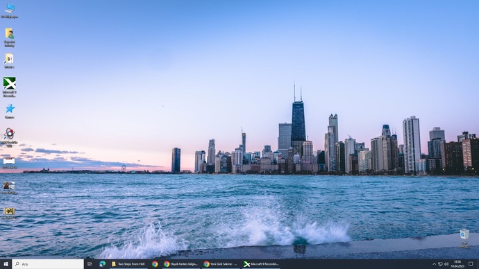Open network status tray icon
Screen dimensions: 479x269
tap(440, 264)
